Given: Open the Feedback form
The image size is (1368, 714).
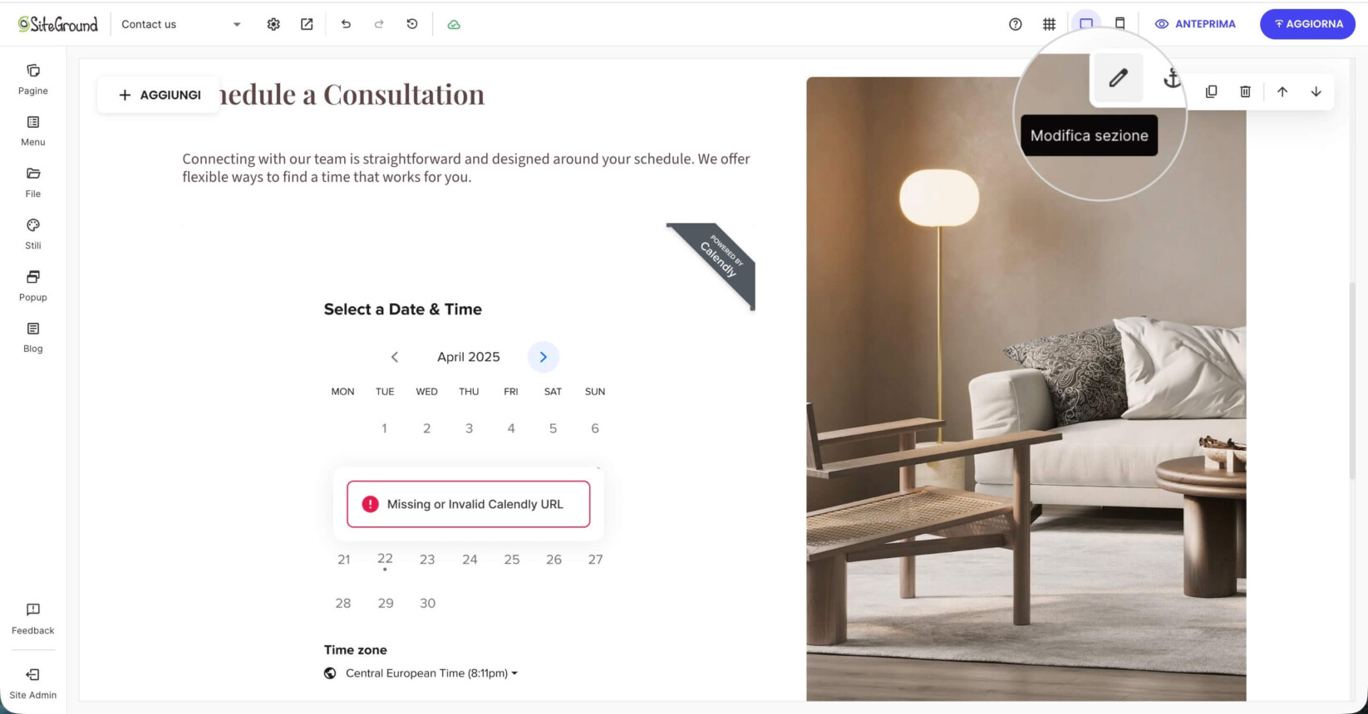Looking at the screenshot, I should tap(33, 619).
